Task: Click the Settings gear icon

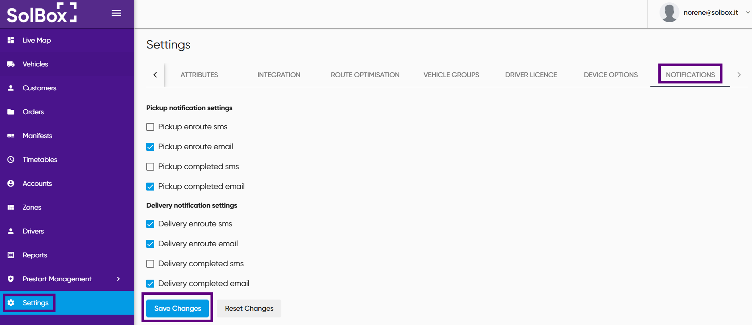Action: point(11,303)
